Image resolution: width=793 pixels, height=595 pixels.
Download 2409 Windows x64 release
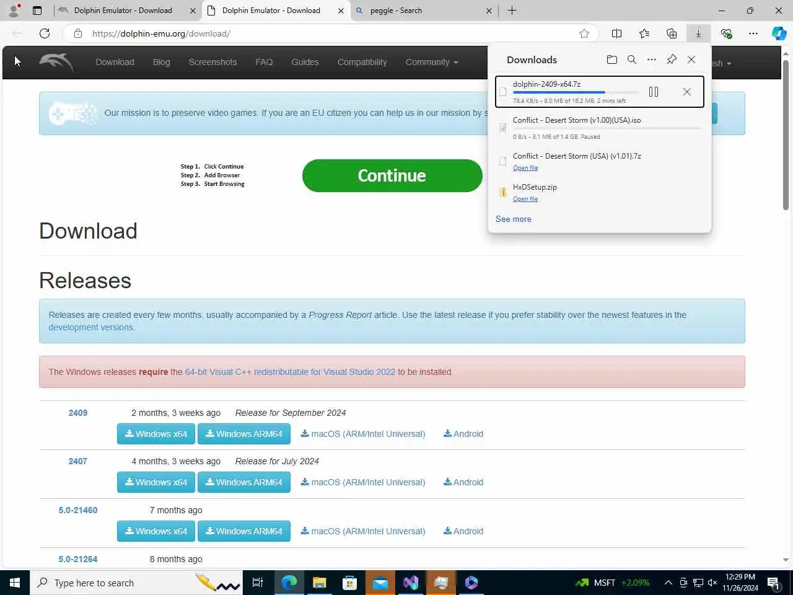click(x=156, y=434)
